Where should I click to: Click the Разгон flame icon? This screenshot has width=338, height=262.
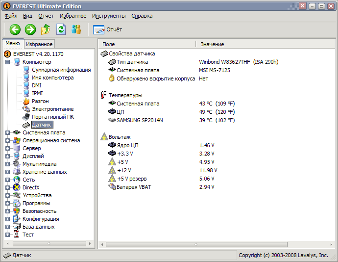pyautogui.click(x=26, y=101)
